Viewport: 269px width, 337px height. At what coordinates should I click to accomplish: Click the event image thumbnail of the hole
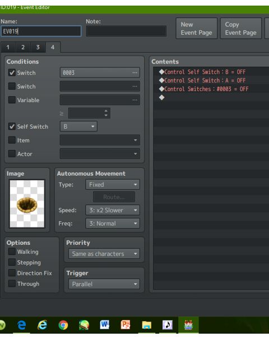pos(27,204)
